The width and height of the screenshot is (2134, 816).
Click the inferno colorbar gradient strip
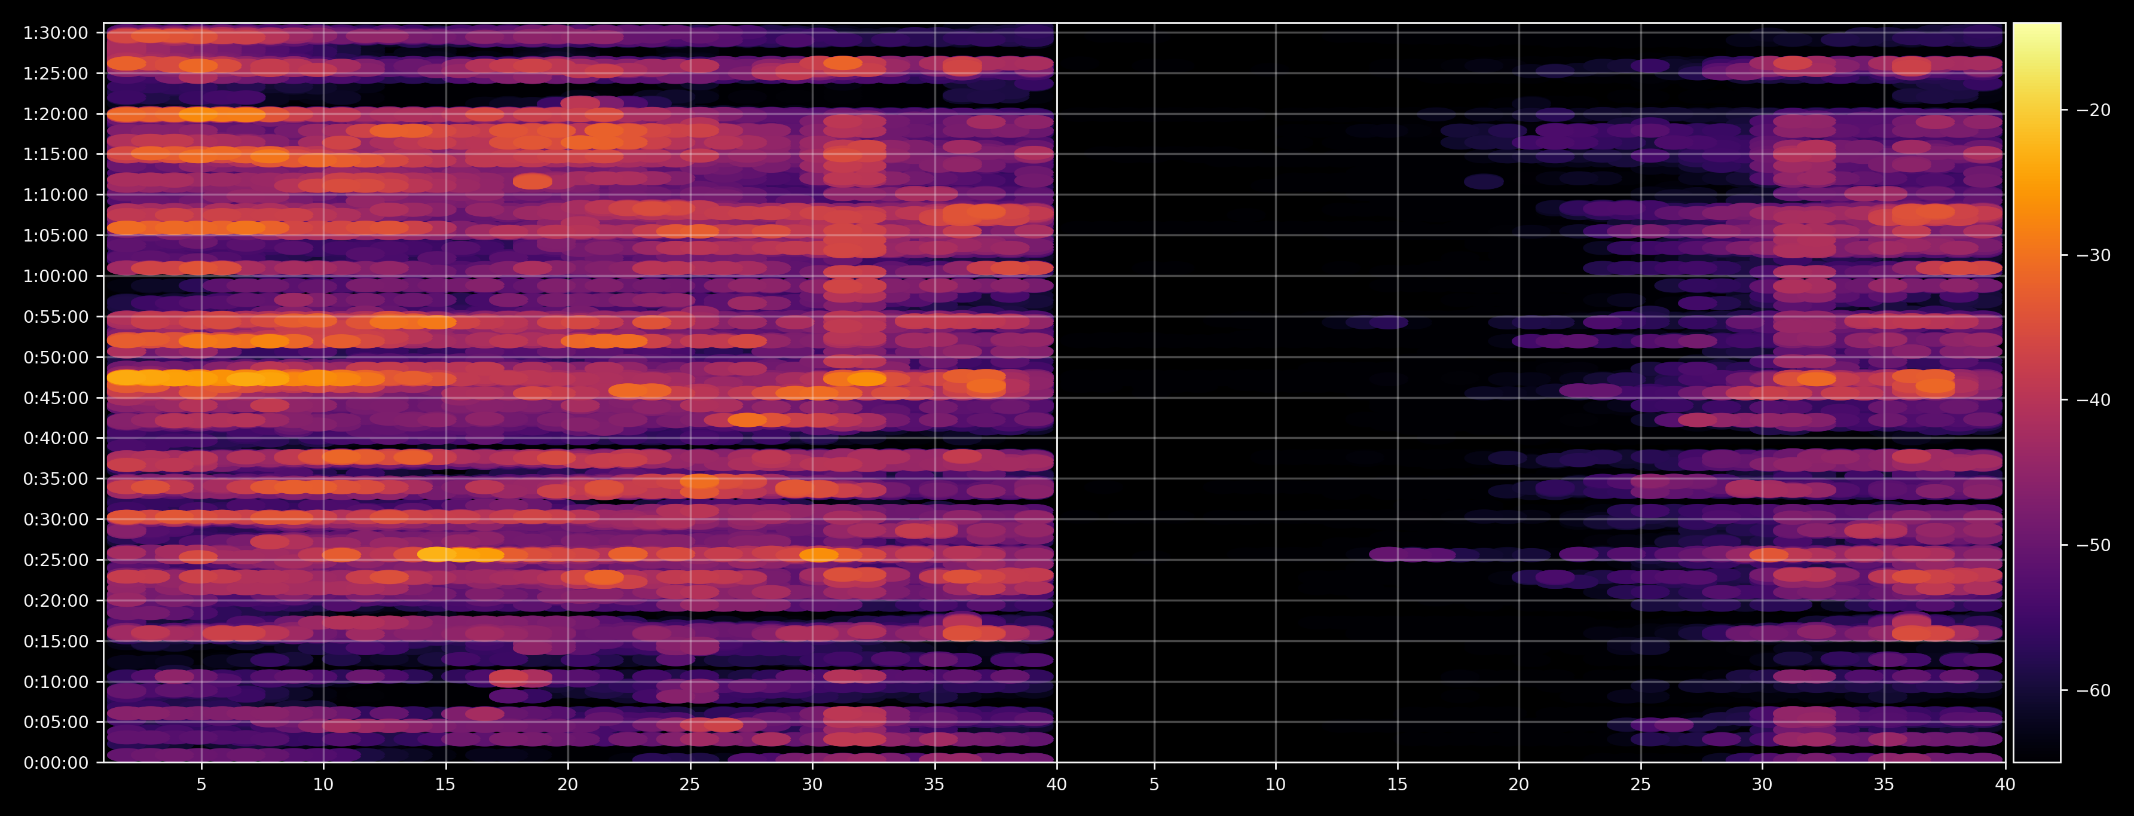click(2037, 393)
